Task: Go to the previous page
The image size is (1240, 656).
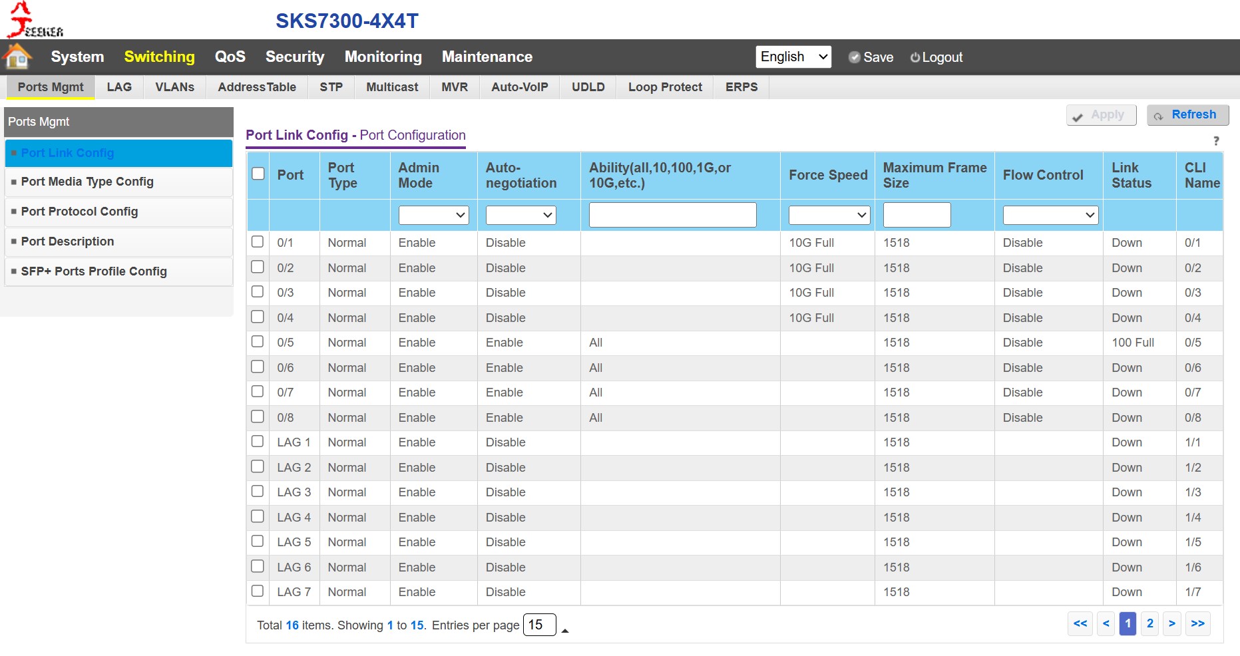Action: tap(1106, 623)
